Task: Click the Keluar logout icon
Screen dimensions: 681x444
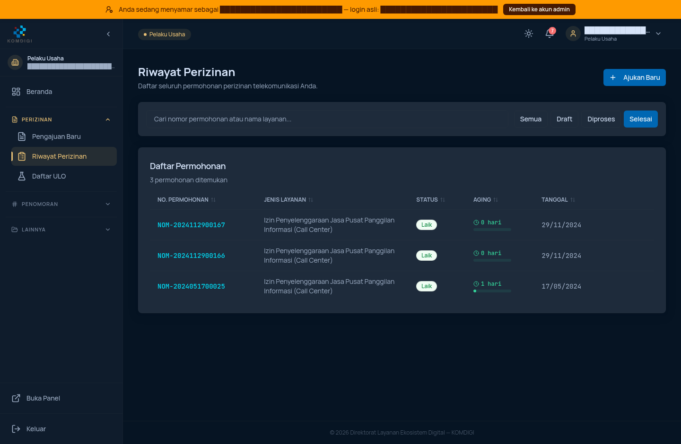Action: 16,429
